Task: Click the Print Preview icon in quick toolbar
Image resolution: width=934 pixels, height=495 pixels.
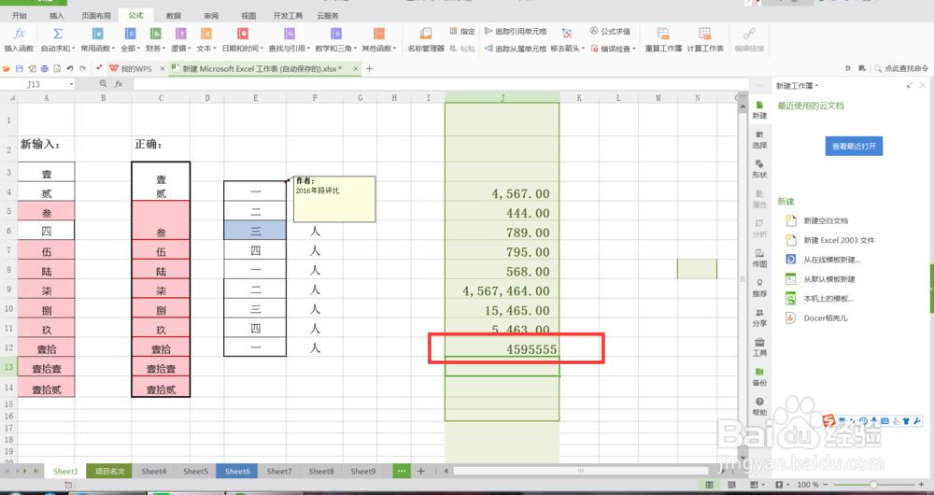Action: tap(57, 69)
